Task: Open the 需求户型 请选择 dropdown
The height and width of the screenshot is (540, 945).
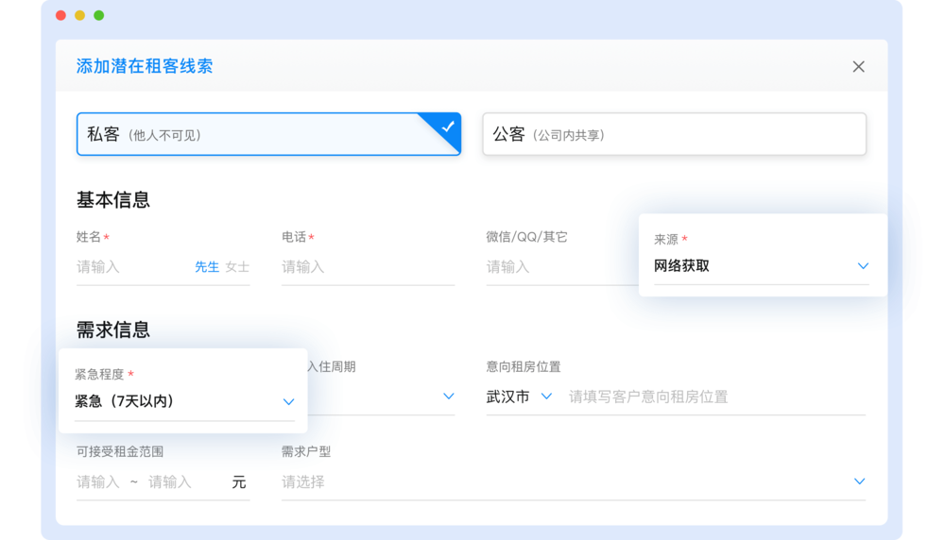Action: pos(574,481)
